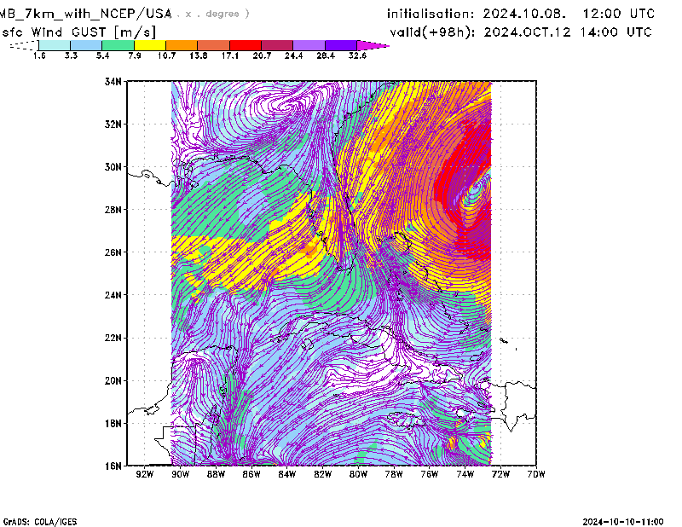Click the valid time '14:00 UTC'

(x=616, y=32)
